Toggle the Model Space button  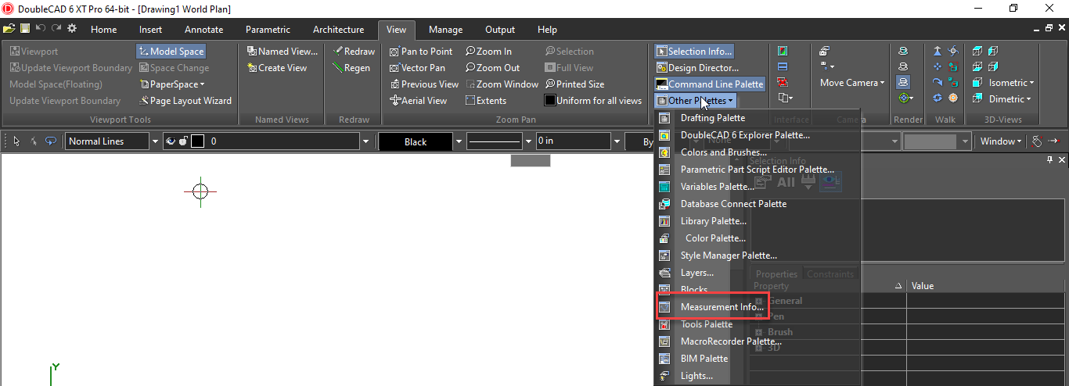point(171,52)
